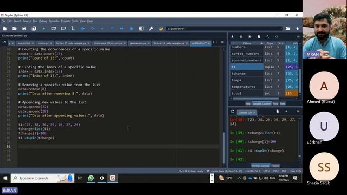Interrupt kernel stop icon in console
The image size is (347, 195).
[286, 111]
